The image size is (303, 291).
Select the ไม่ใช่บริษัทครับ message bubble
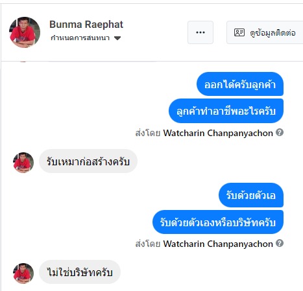click(80, 272)
